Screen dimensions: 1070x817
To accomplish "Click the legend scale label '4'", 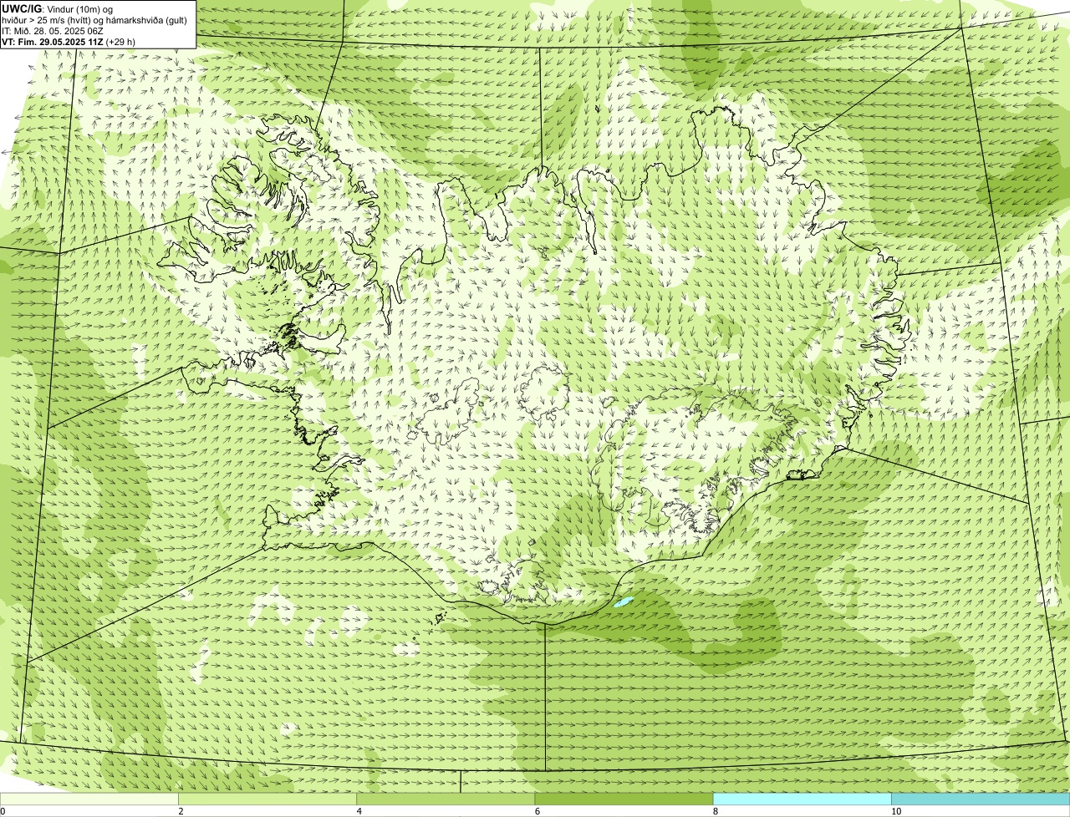I will [359, 811].
